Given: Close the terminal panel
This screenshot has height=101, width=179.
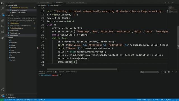Looking at the screenshot, I should (x=176, y=72).
